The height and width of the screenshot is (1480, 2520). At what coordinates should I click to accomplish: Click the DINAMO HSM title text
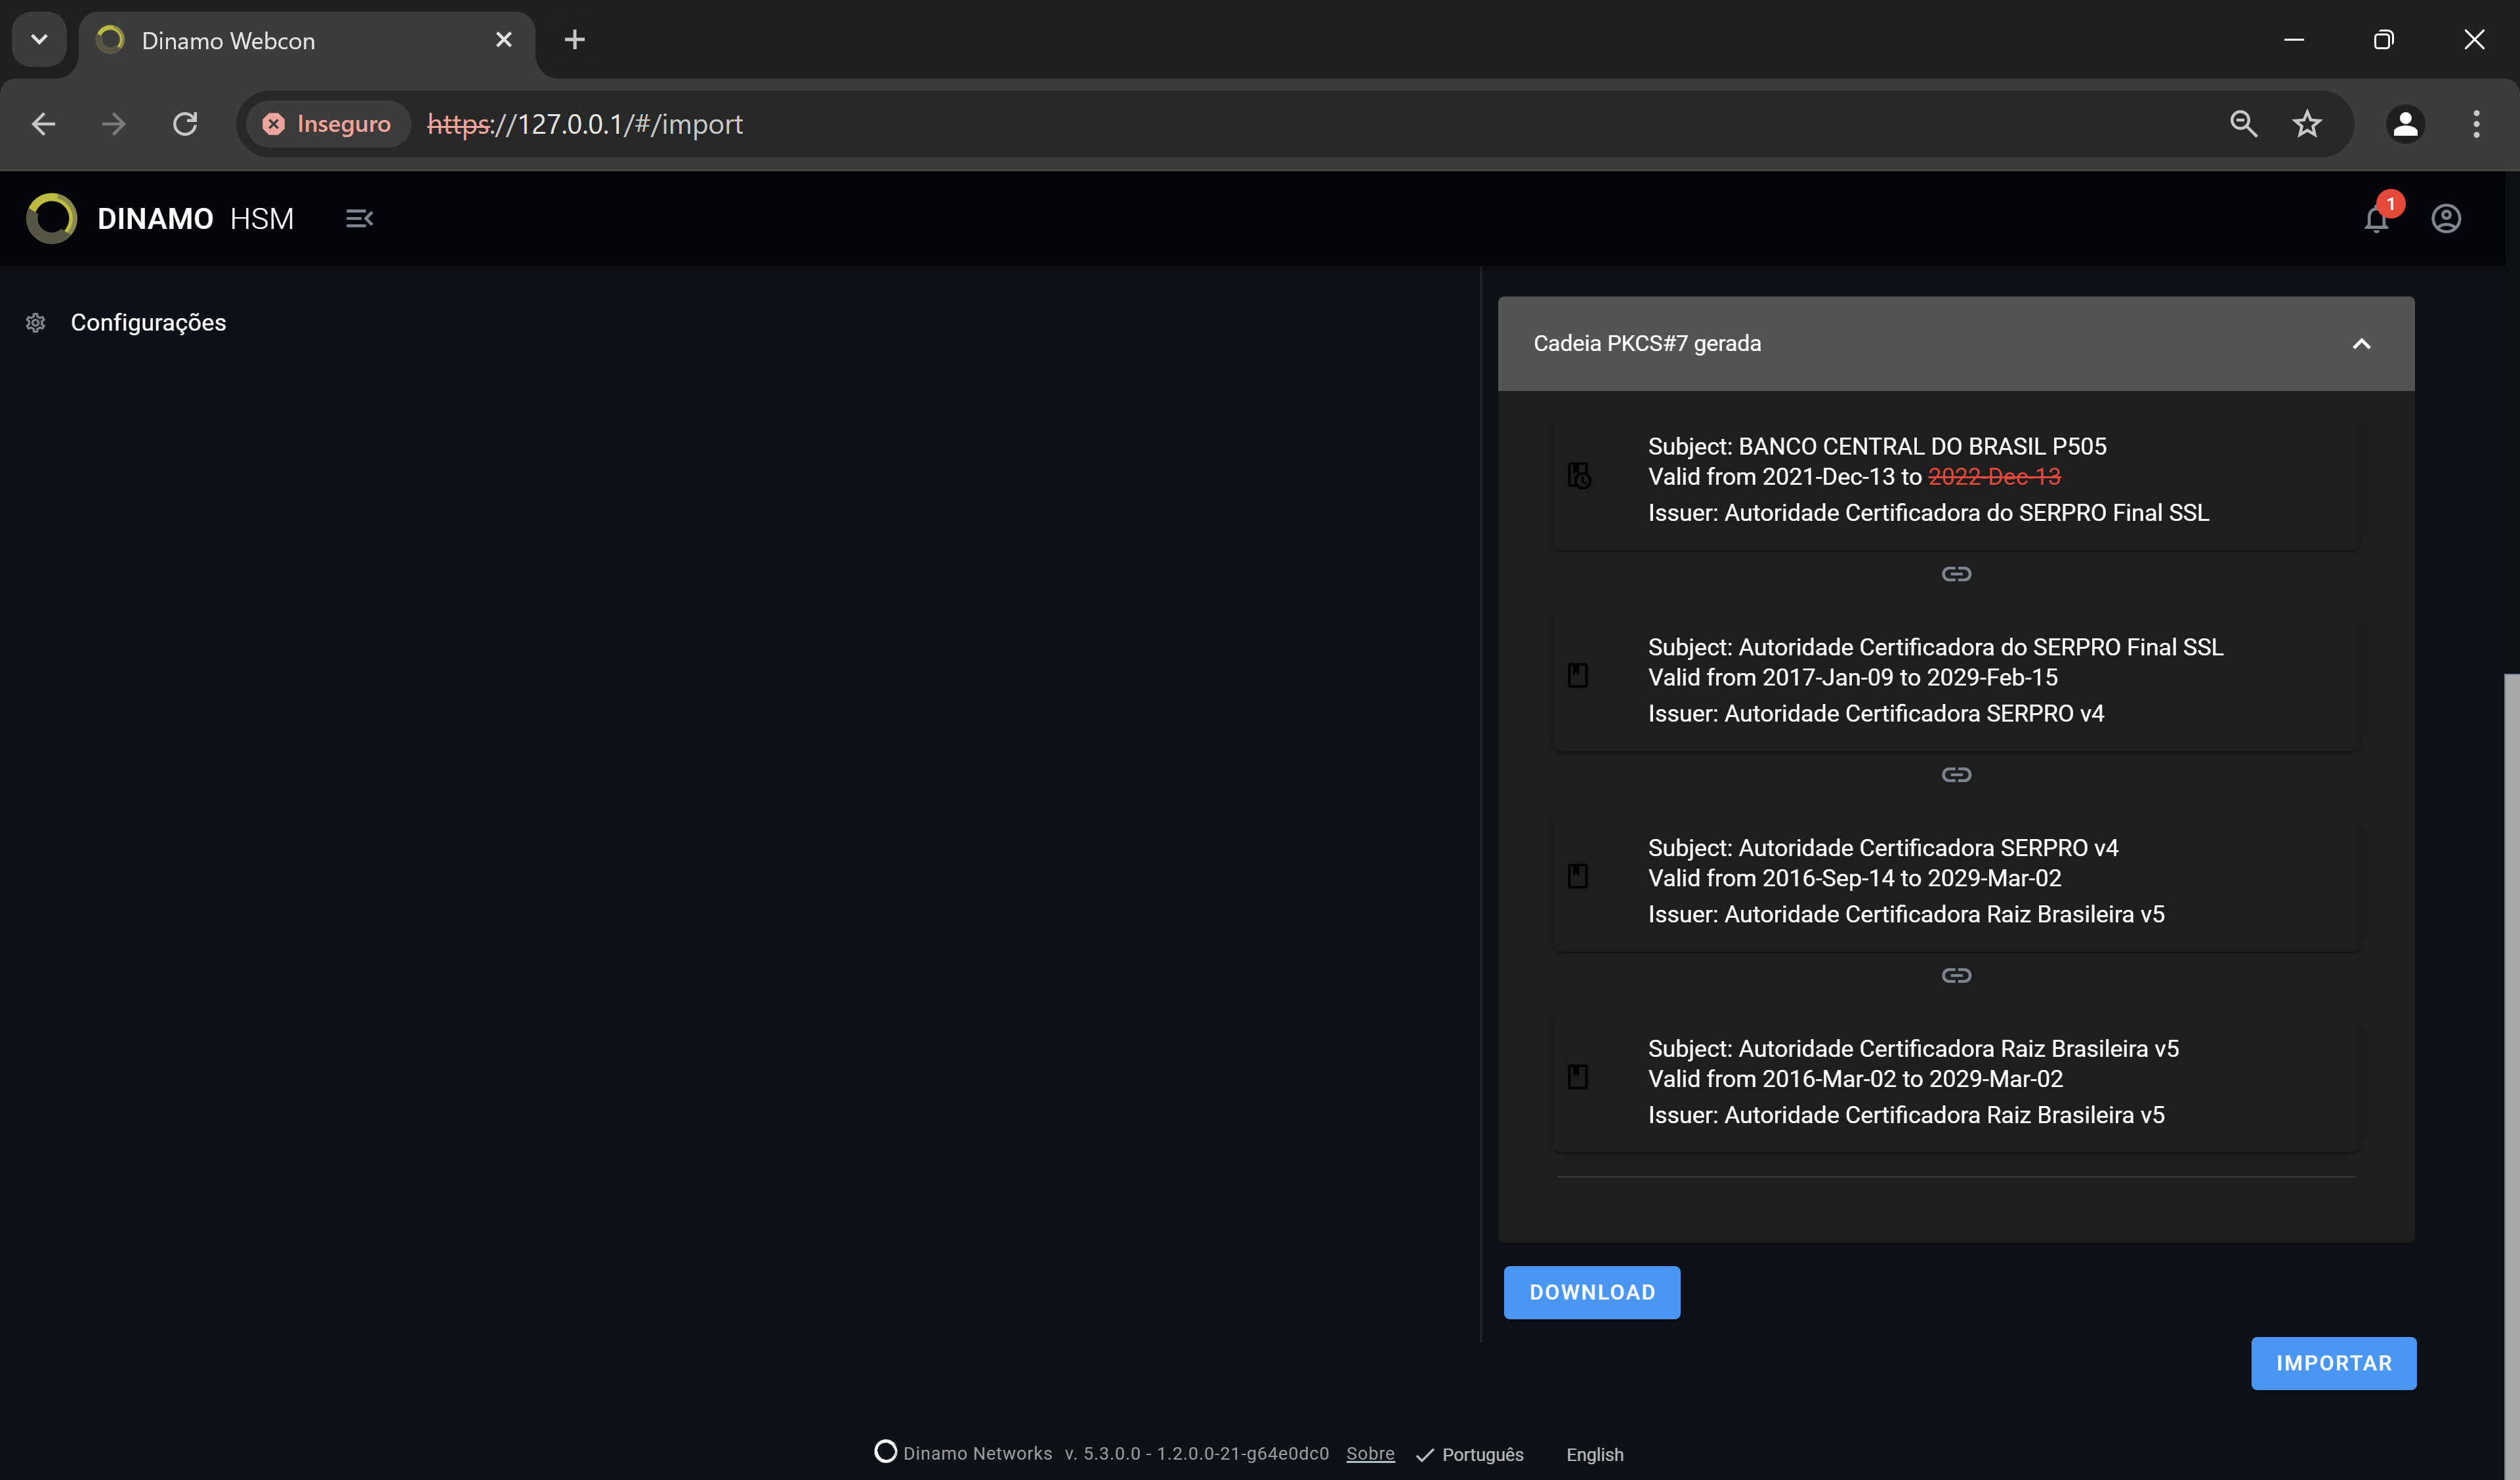(196, 219)
